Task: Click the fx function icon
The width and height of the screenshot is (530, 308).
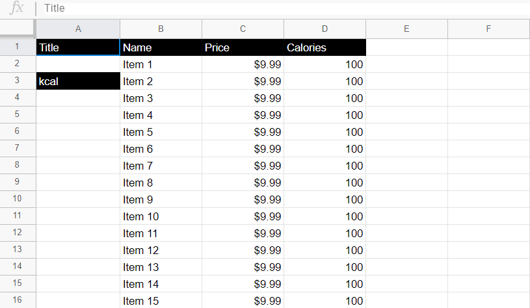Action: (16, 8)
